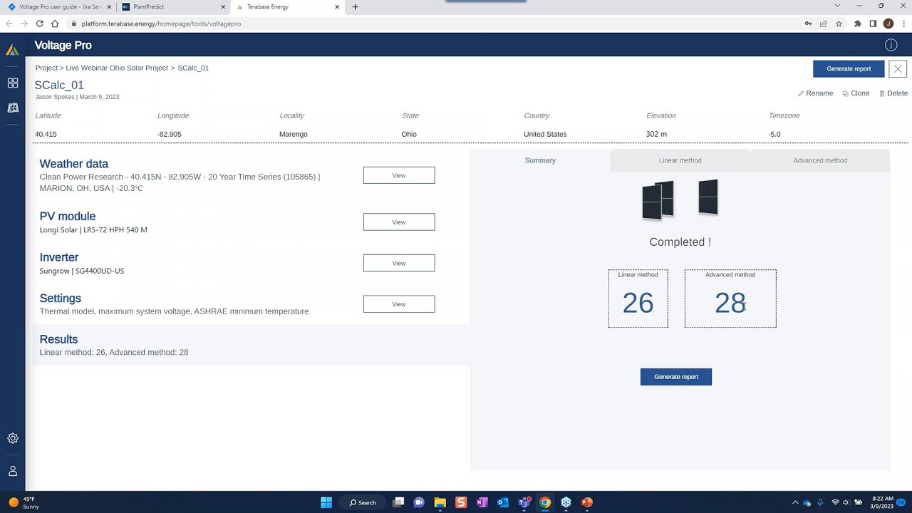
Task: View the Settings details
Action: 399,304
